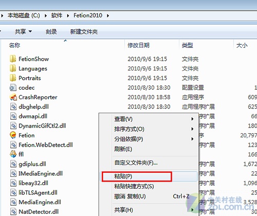This screenshot has height=216, width=257.
Task: Click the ffl program icon
Action: point(13,154)
